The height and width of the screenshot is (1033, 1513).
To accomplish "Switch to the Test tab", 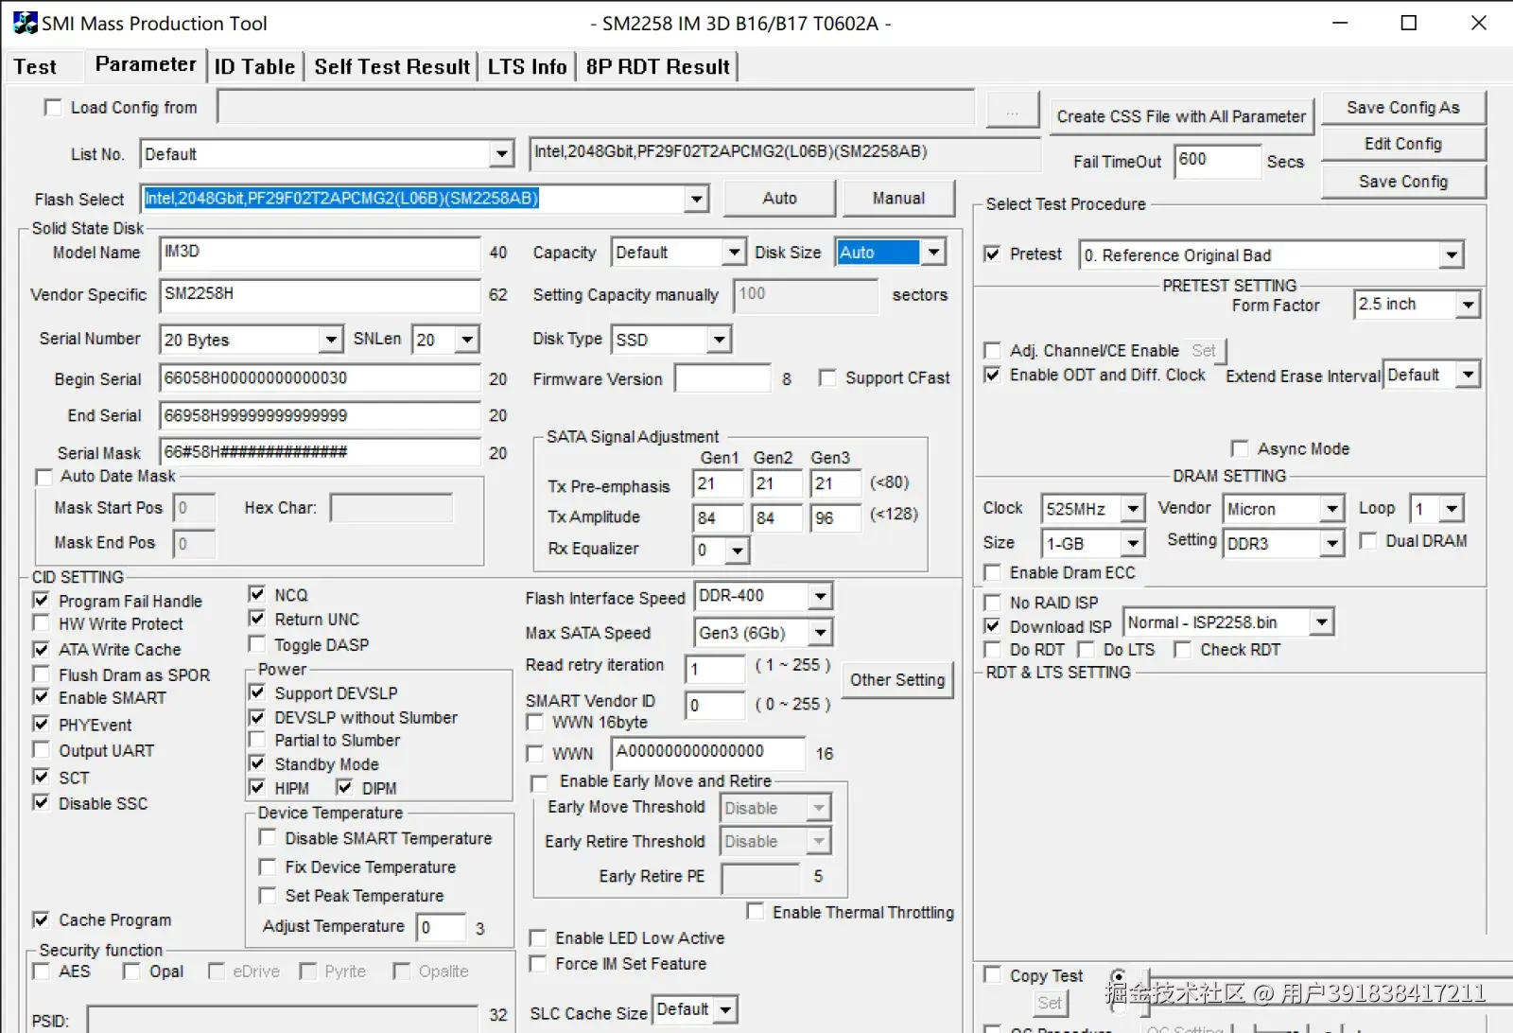I will tap(35, 66).
